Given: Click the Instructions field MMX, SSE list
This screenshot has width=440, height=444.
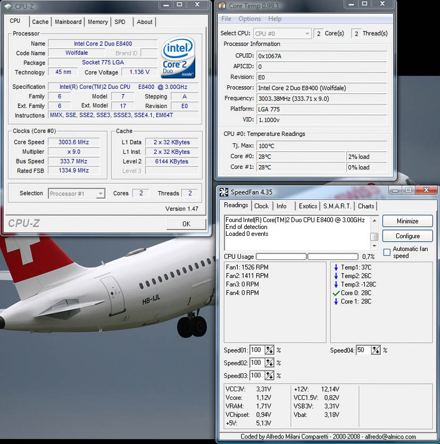Looking at the screenshot, I should pos(123,115).
